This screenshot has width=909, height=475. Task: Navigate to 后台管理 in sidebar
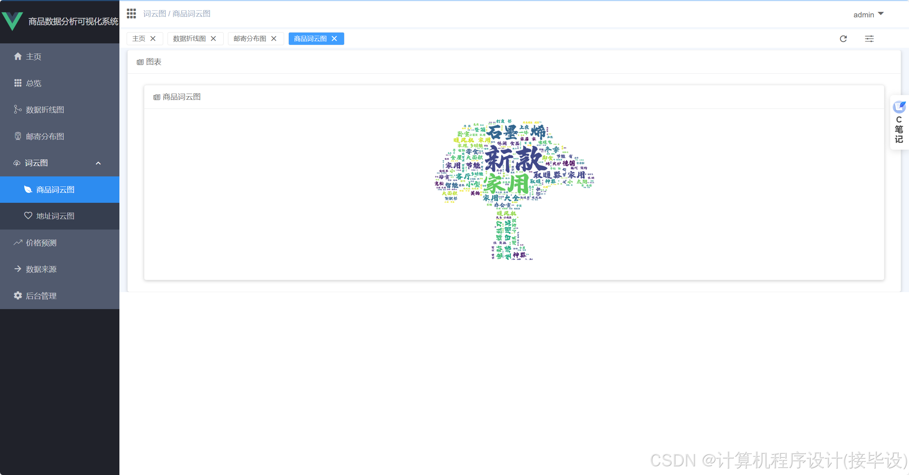coord(41,296)
